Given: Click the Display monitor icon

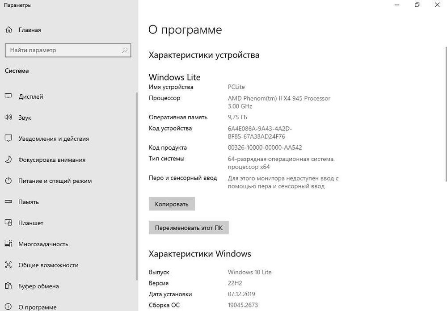Looking at the screenshot, I should (8, 97).
